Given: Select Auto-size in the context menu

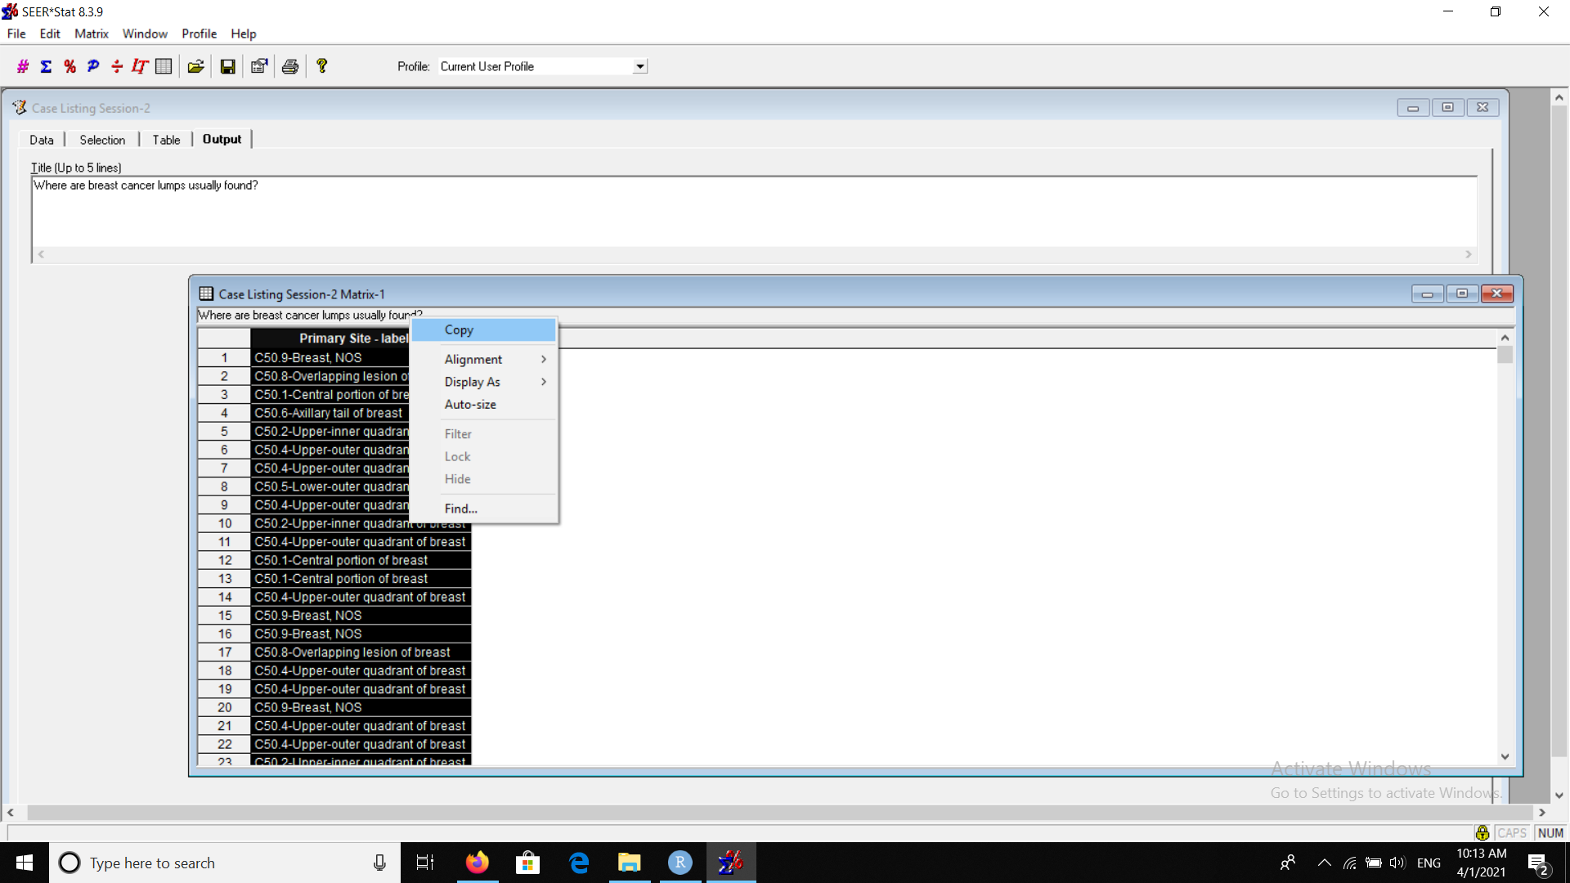Looking at the screenshot, I should [x=470, y=405].
